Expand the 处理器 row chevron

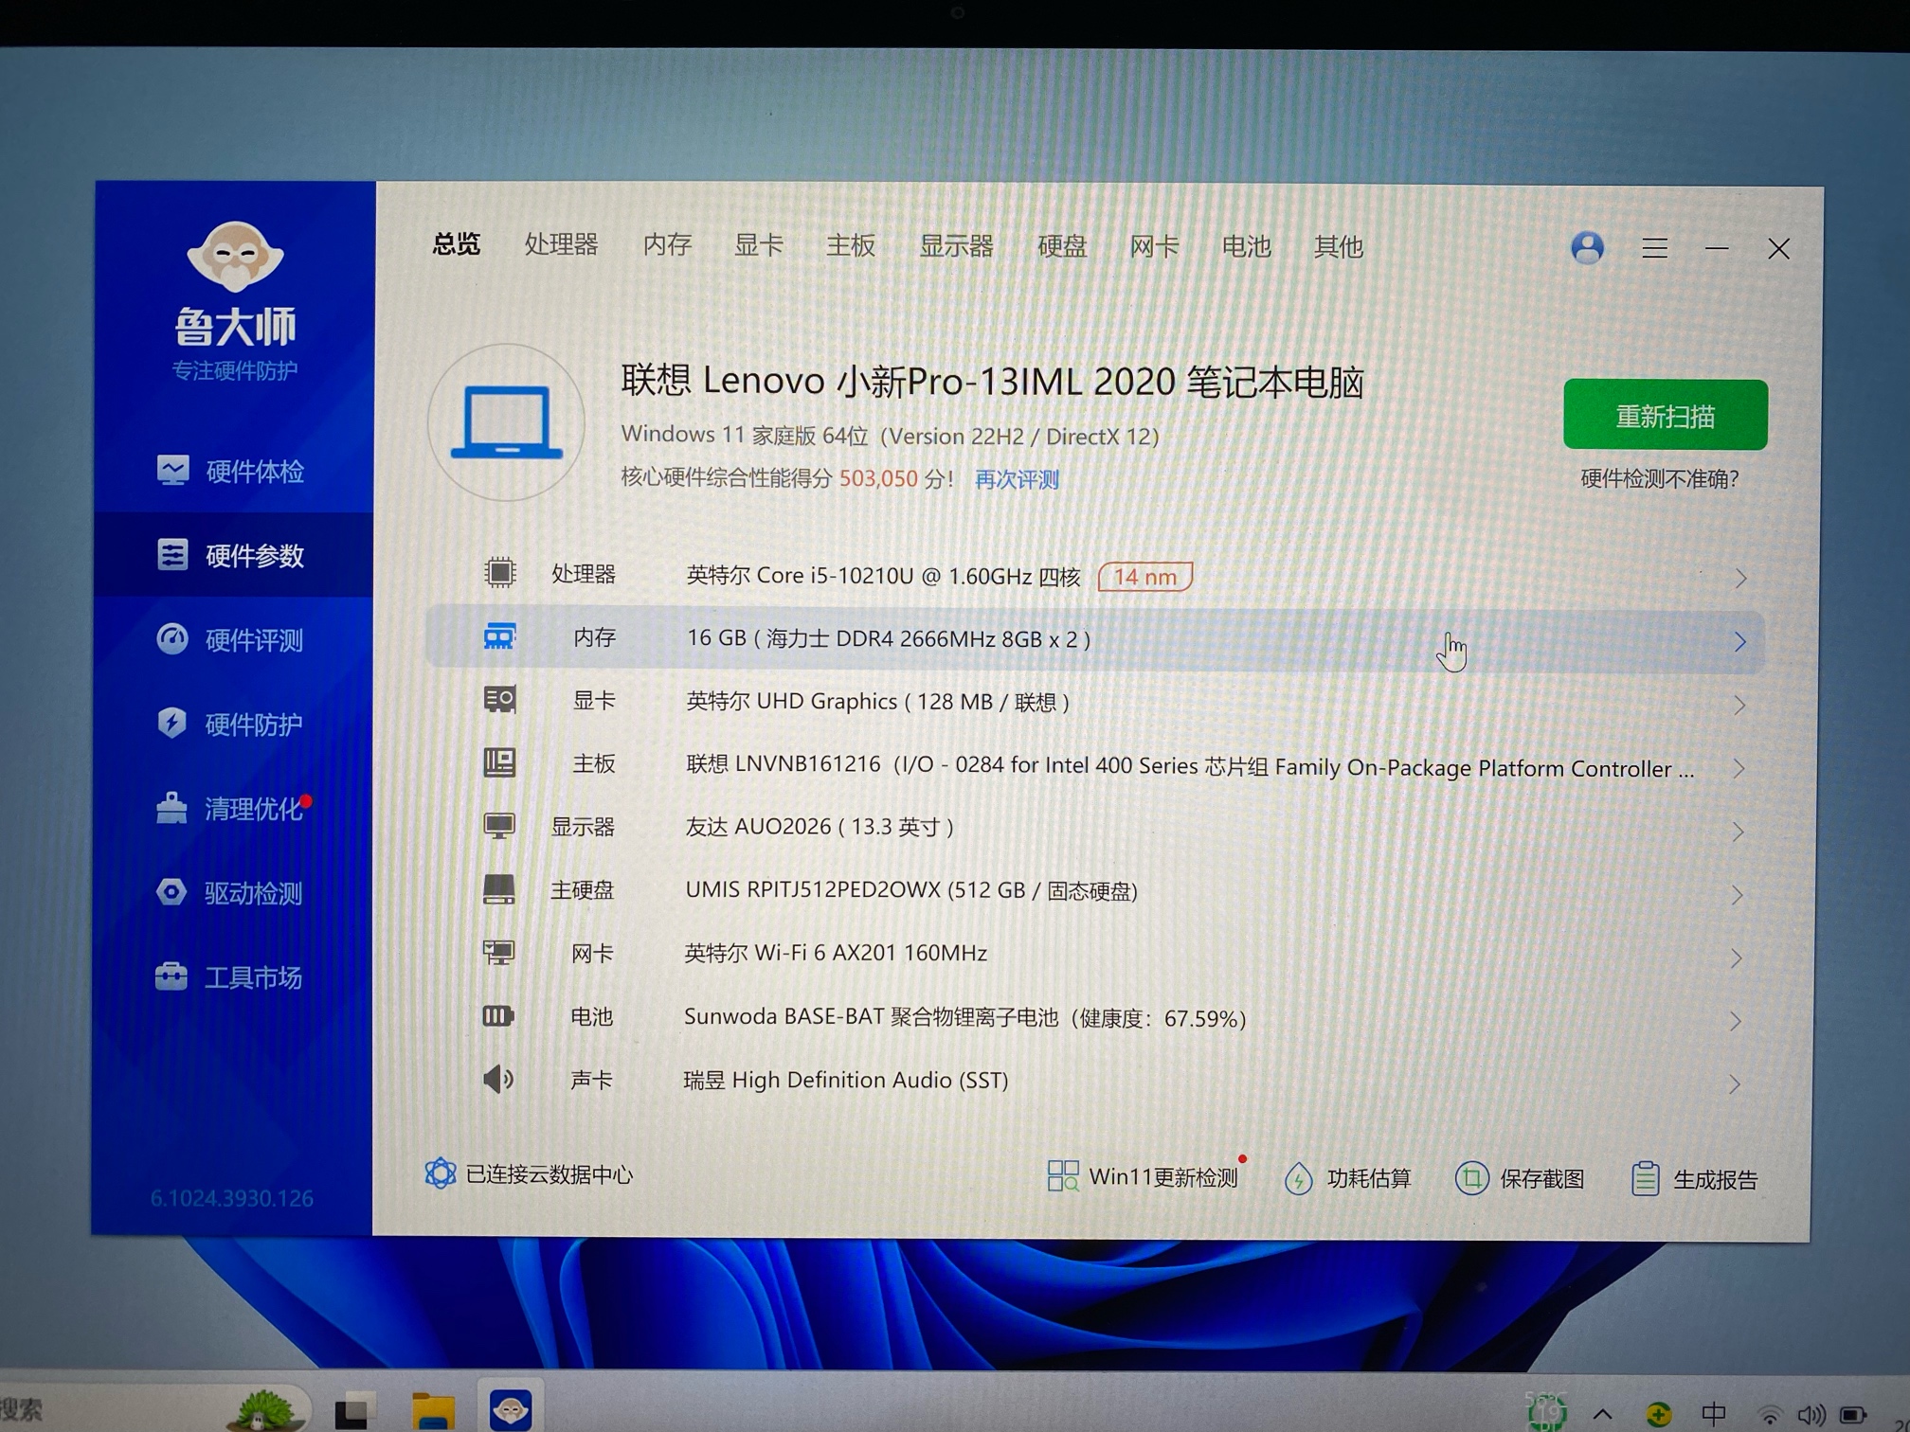point(1739,578)
